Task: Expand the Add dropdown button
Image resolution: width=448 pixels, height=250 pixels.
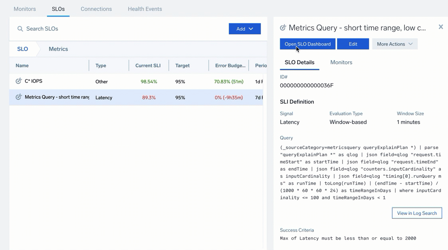Action: [244, 29]
